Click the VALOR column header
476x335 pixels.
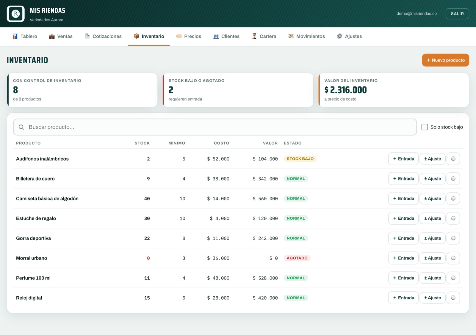click(270, 143)
